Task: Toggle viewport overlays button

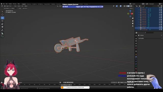Action: coord(120,6)
